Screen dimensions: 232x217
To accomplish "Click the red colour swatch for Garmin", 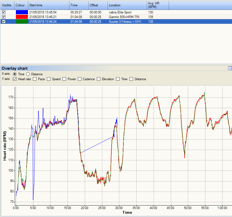I will coord(22,17).
